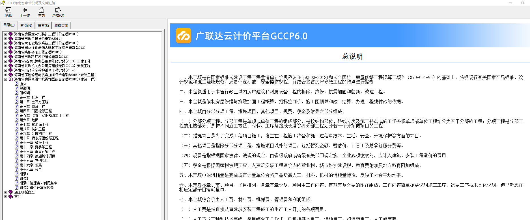Expand 海南省市政工程计价定额(2011) node

point(5,39)
